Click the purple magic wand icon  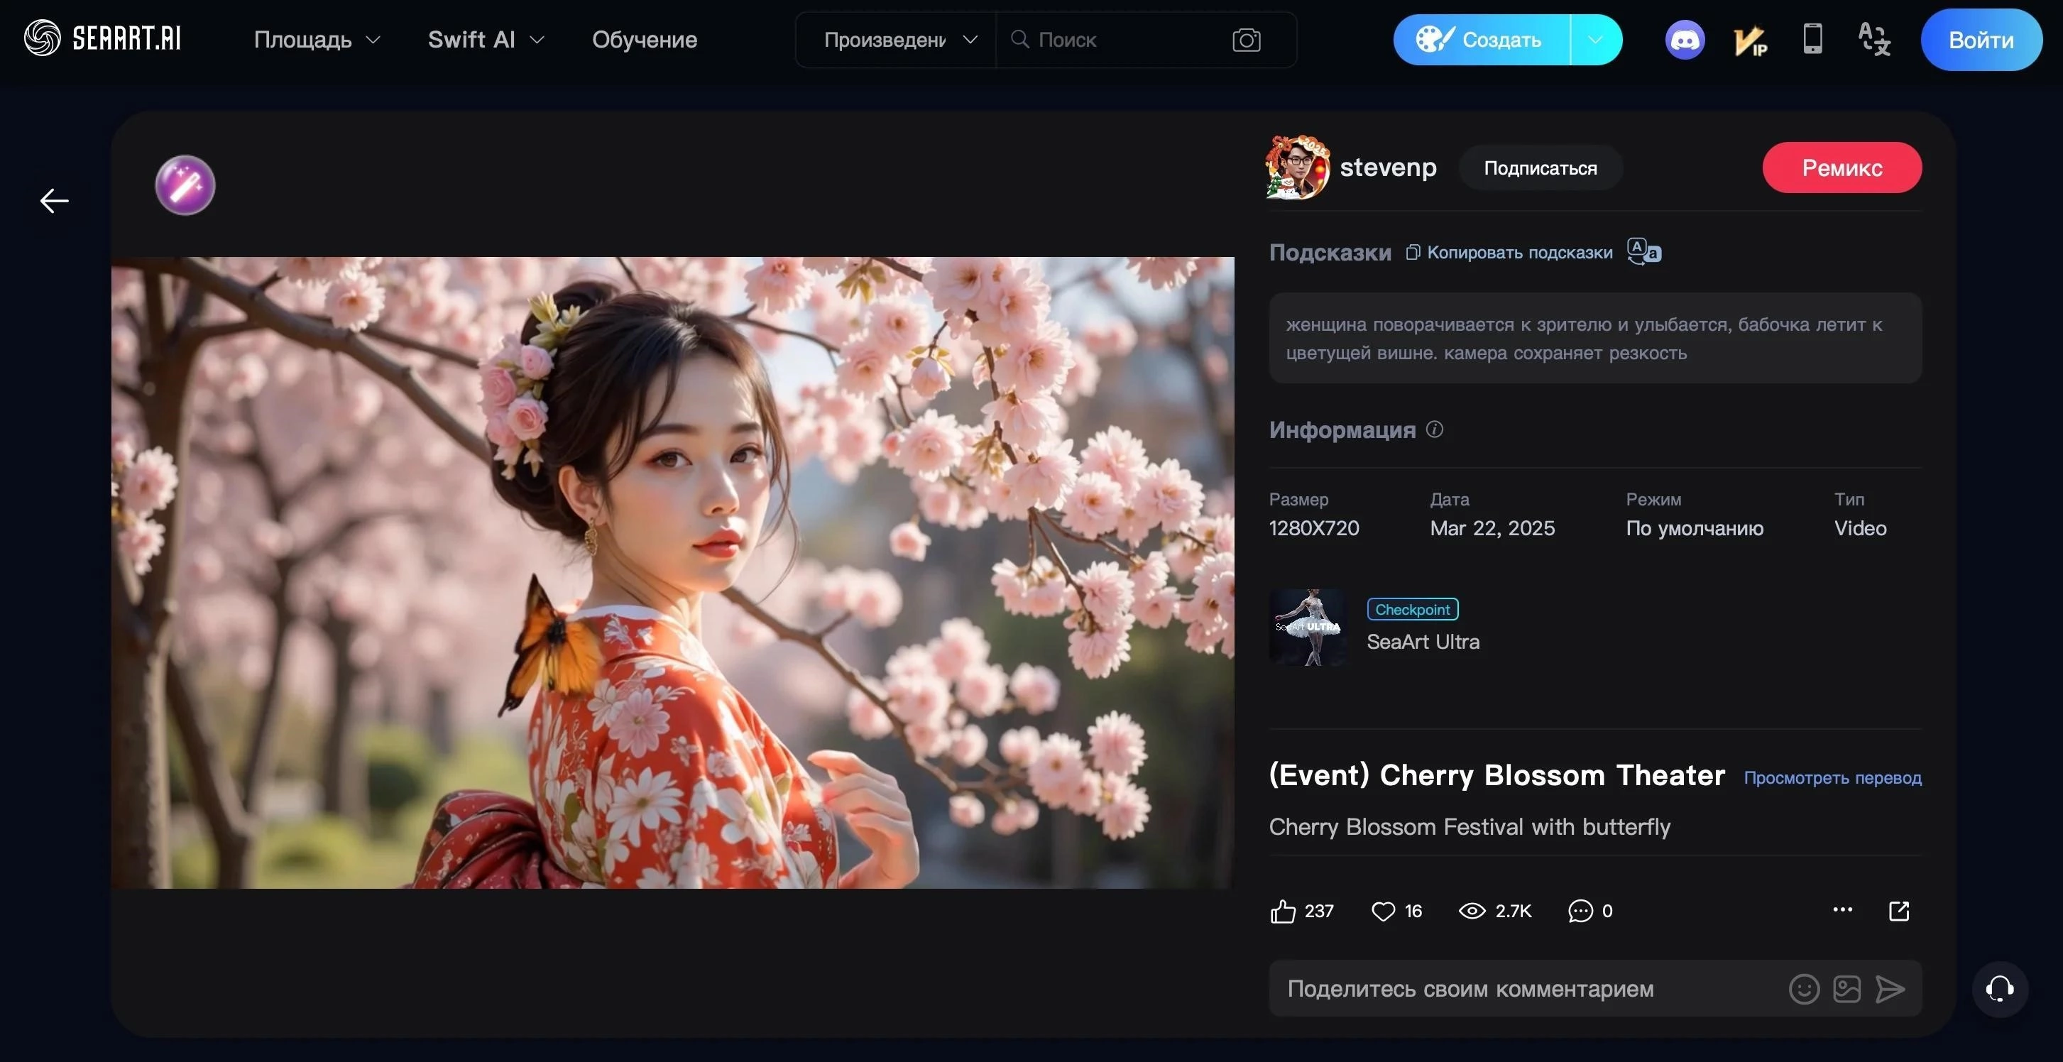185,185
